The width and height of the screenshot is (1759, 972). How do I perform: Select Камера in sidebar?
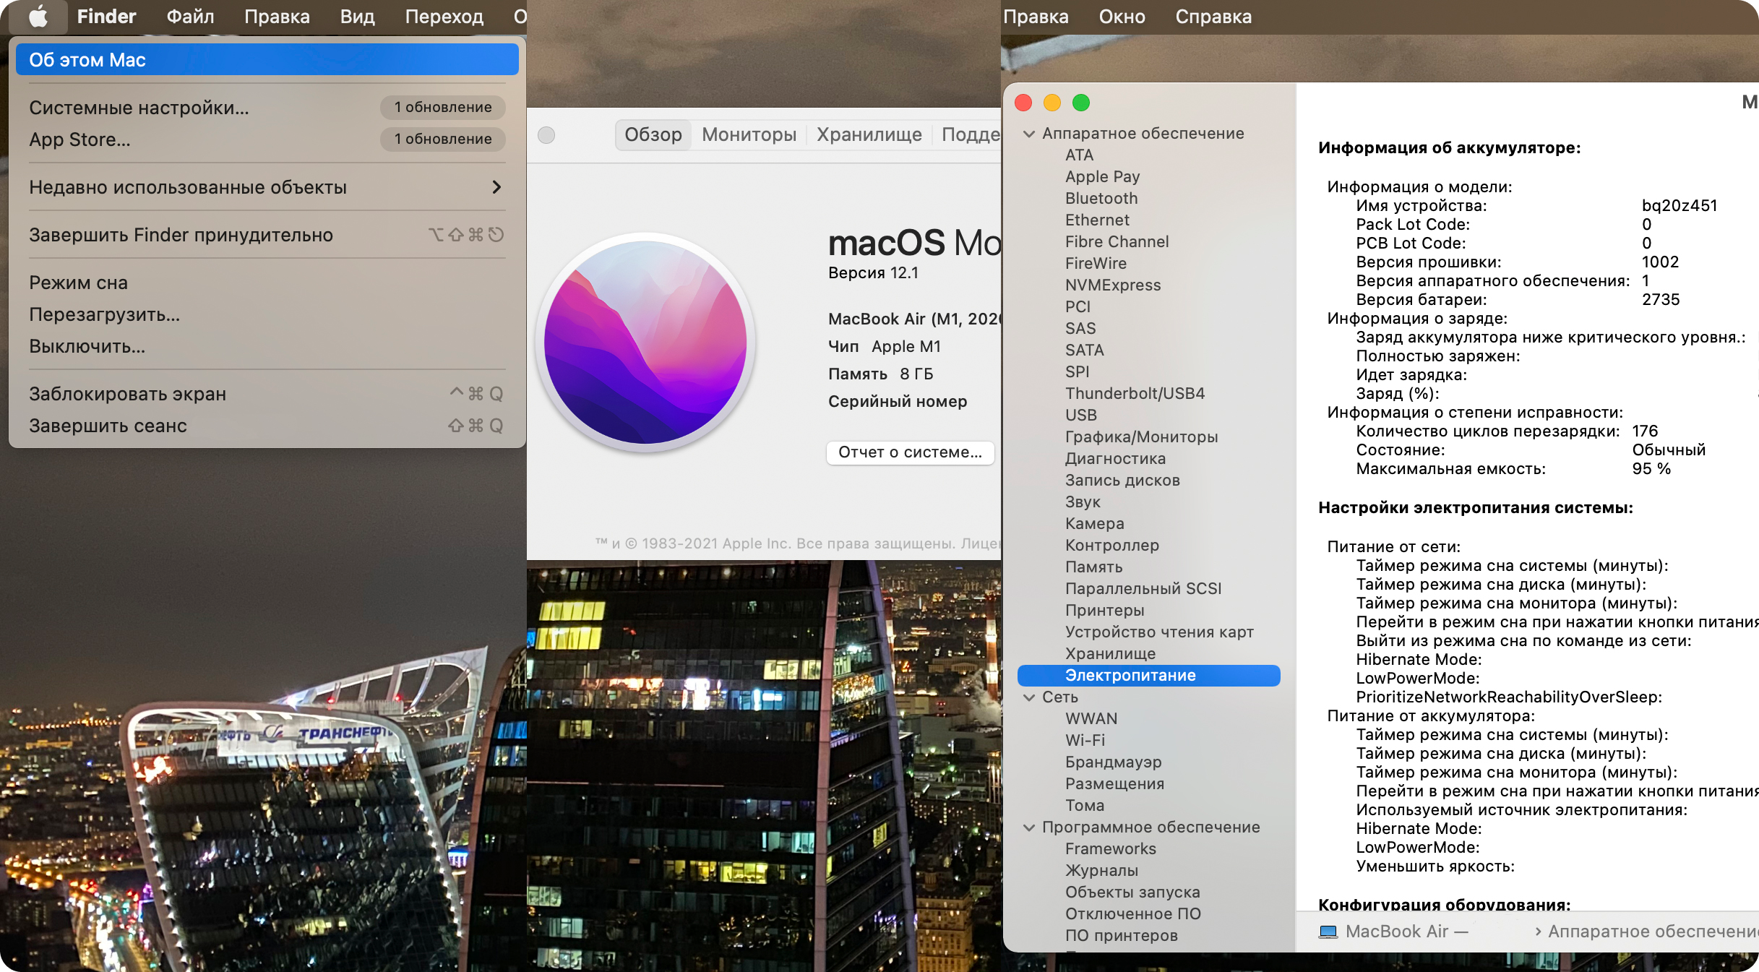[1094, 524]
